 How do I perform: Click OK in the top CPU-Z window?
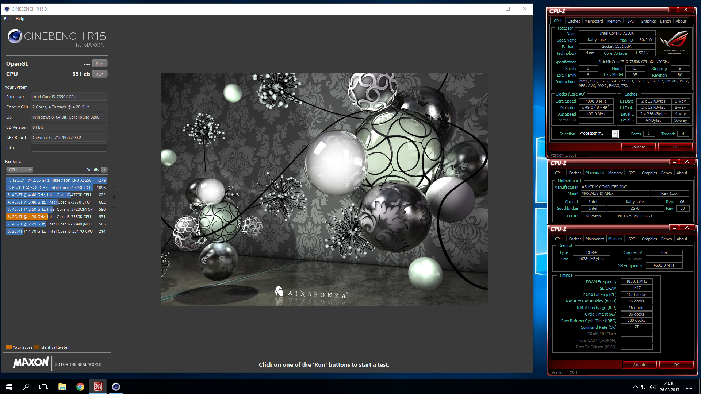(675, 147)
